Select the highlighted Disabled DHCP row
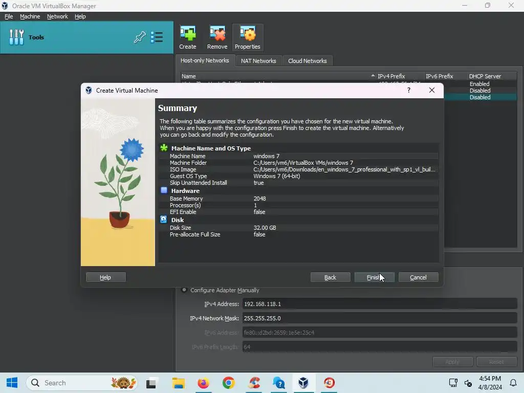This screenshot has height=393, width=524. (x=480, y=97)
